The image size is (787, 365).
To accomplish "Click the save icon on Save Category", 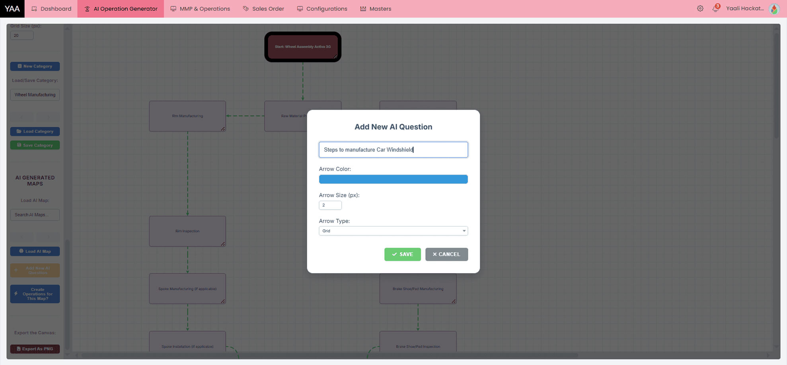I will (18, 145).
